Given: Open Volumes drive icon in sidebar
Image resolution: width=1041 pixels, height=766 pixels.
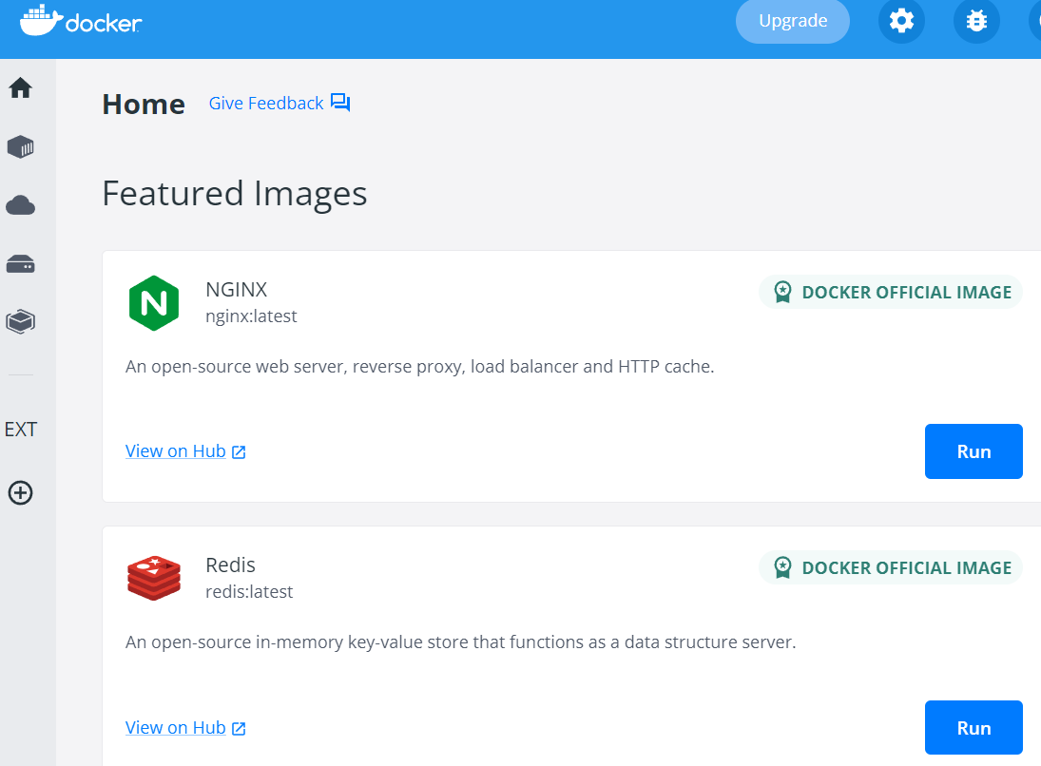Looking at the screenshot, I should 21,264.
